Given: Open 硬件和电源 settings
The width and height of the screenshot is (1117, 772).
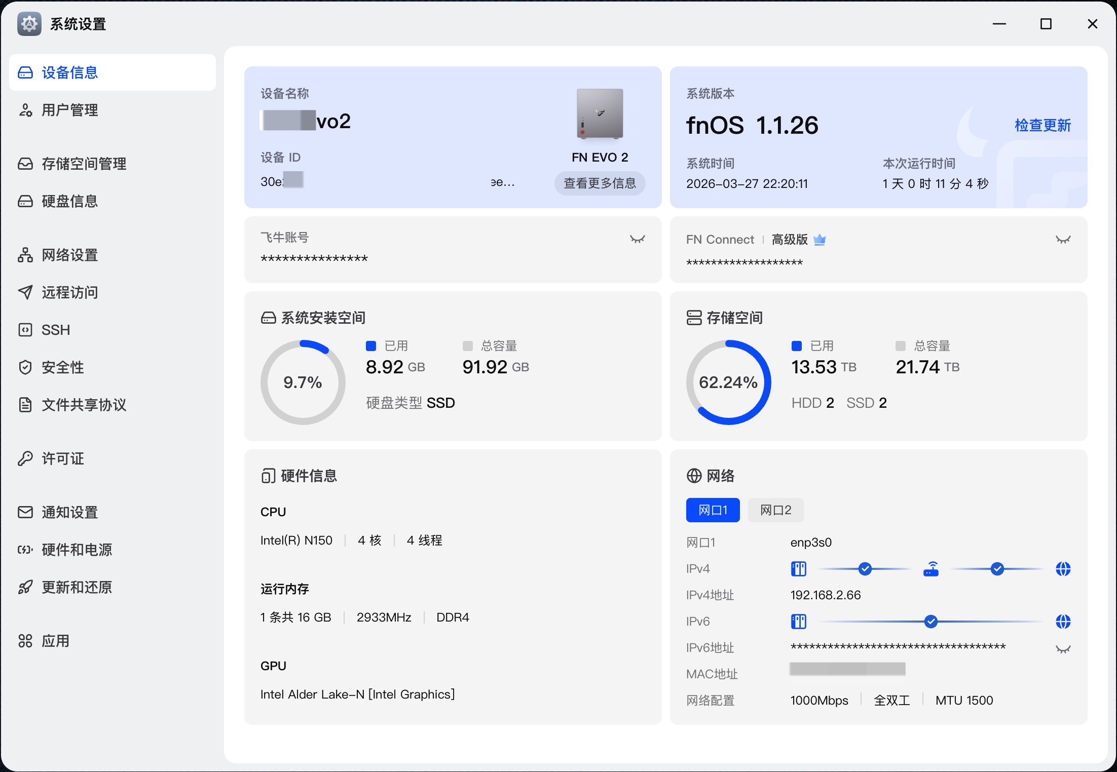Looking at the screenshot, I should [x=77, y=550].
